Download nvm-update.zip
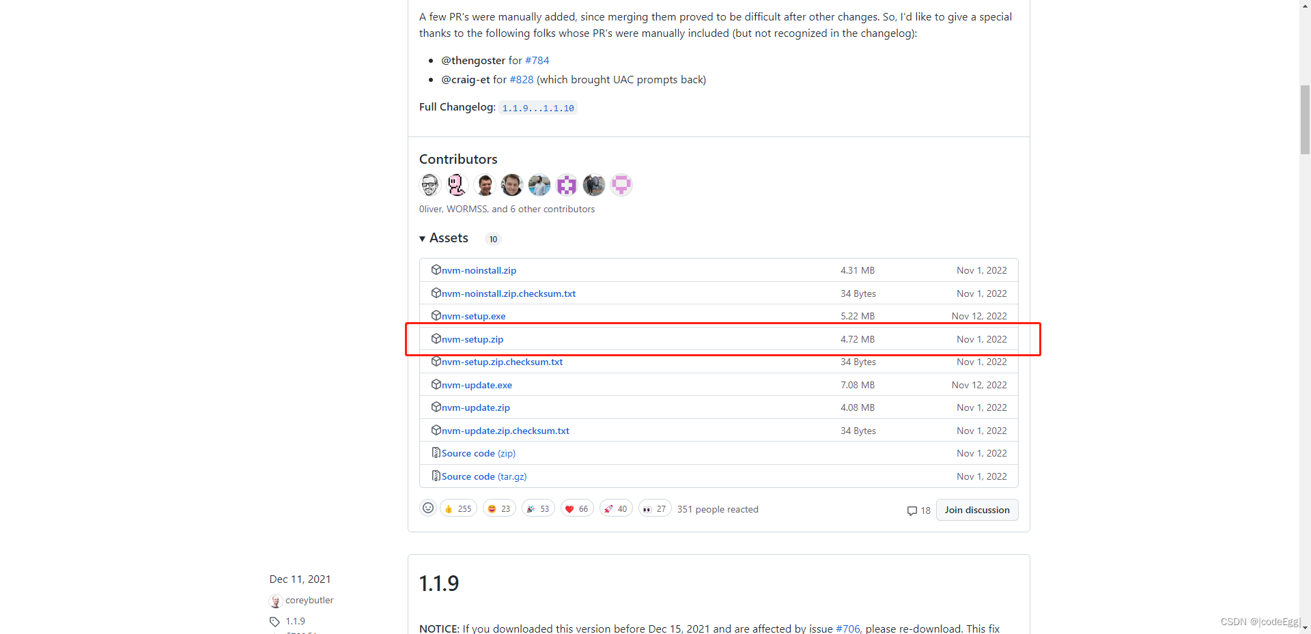 coord(476,407)
